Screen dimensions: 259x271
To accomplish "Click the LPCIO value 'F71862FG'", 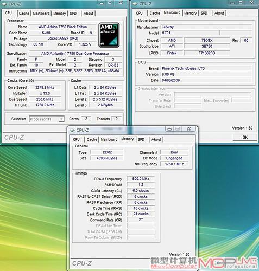I will [x=207, y=53].
